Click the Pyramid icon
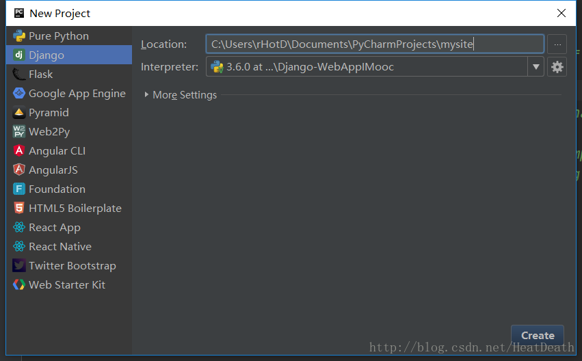This screenshot has width=582, height=361. (19, 112)
